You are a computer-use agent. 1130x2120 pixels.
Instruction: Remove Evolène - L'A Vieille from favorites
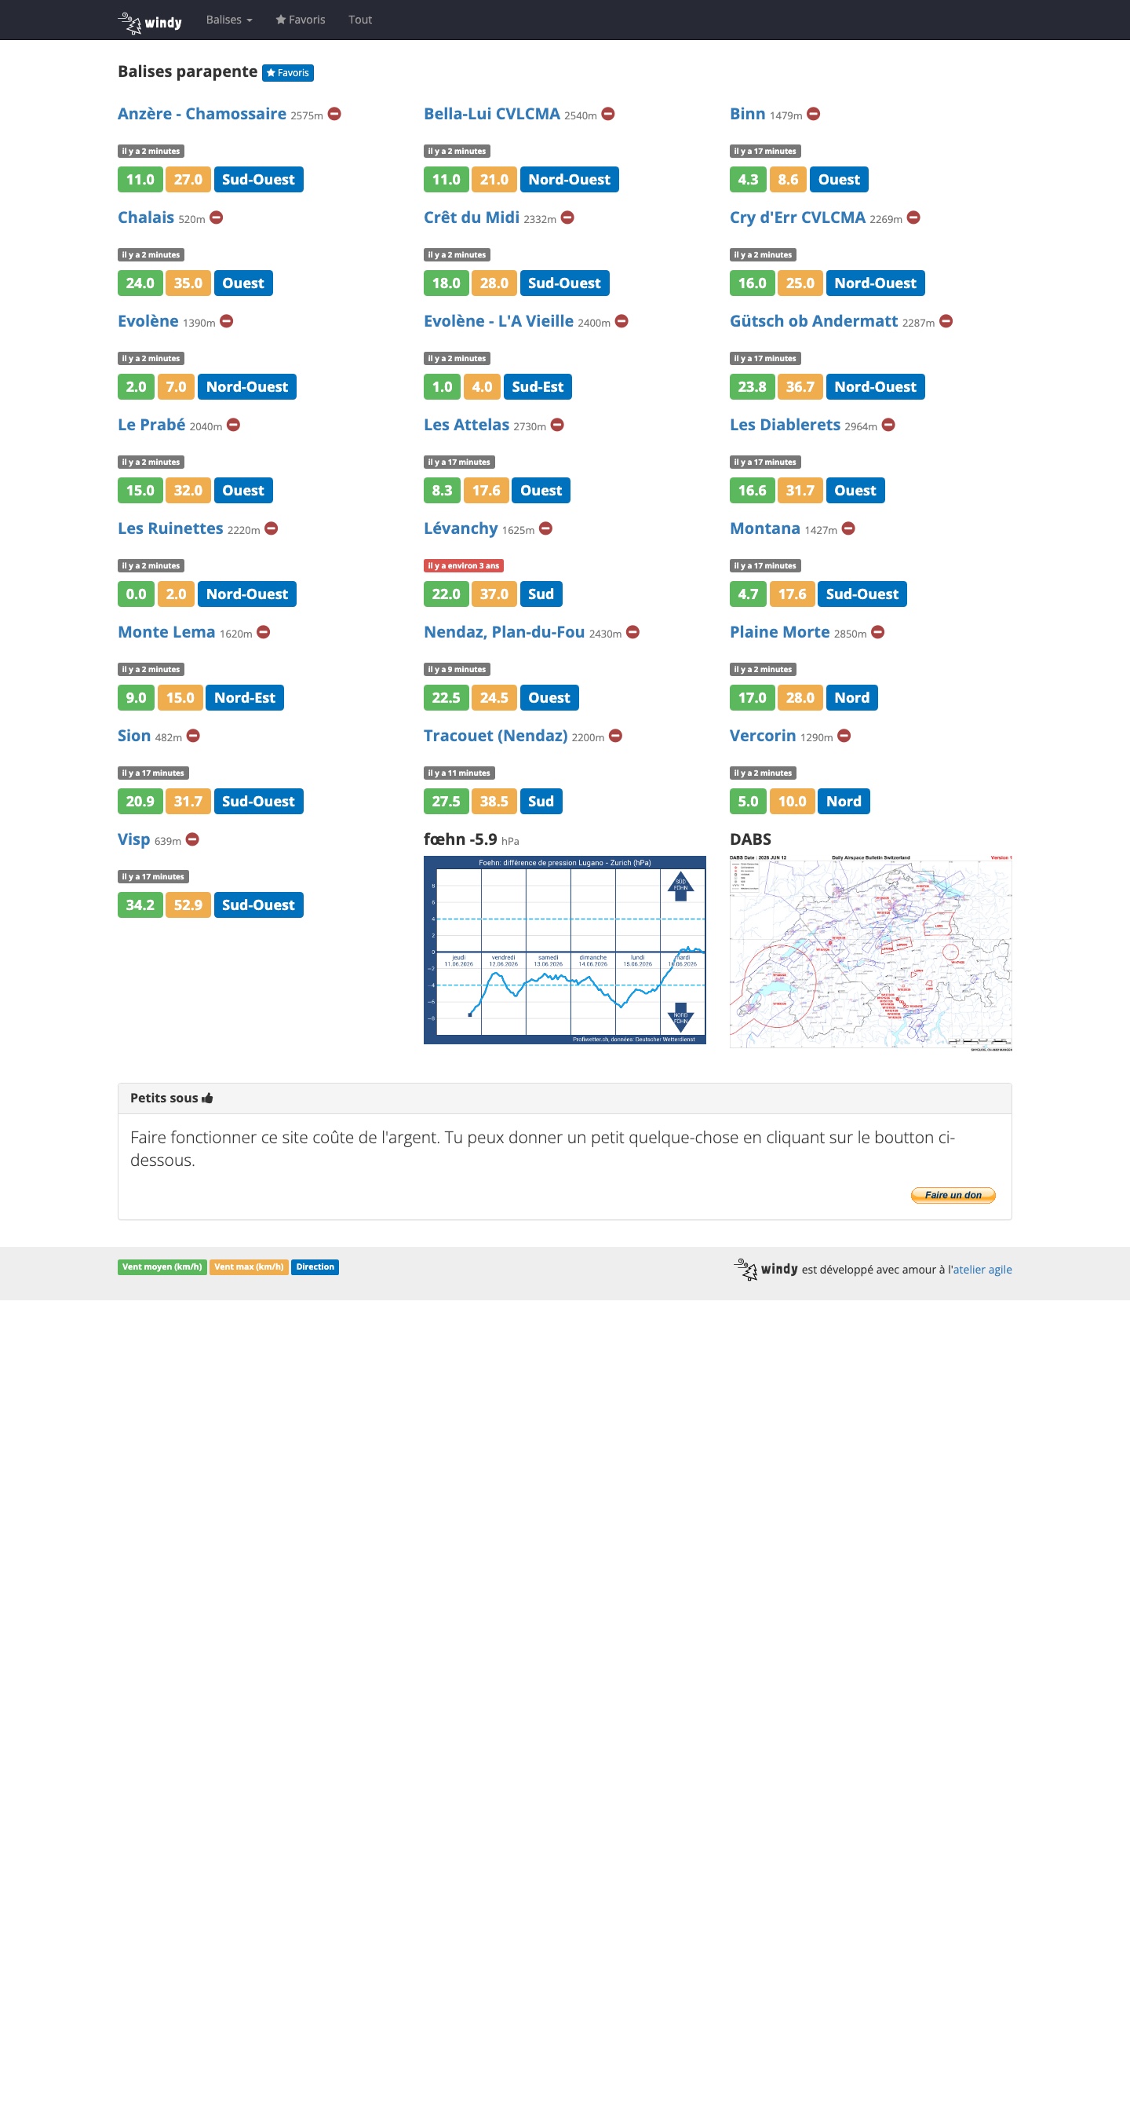point(621,322)
